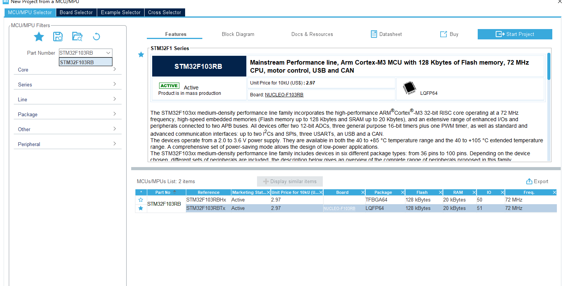Viewport: 563px width, 286px height.
Task: Remove the Flash column
Action: (x=441, y=192)
